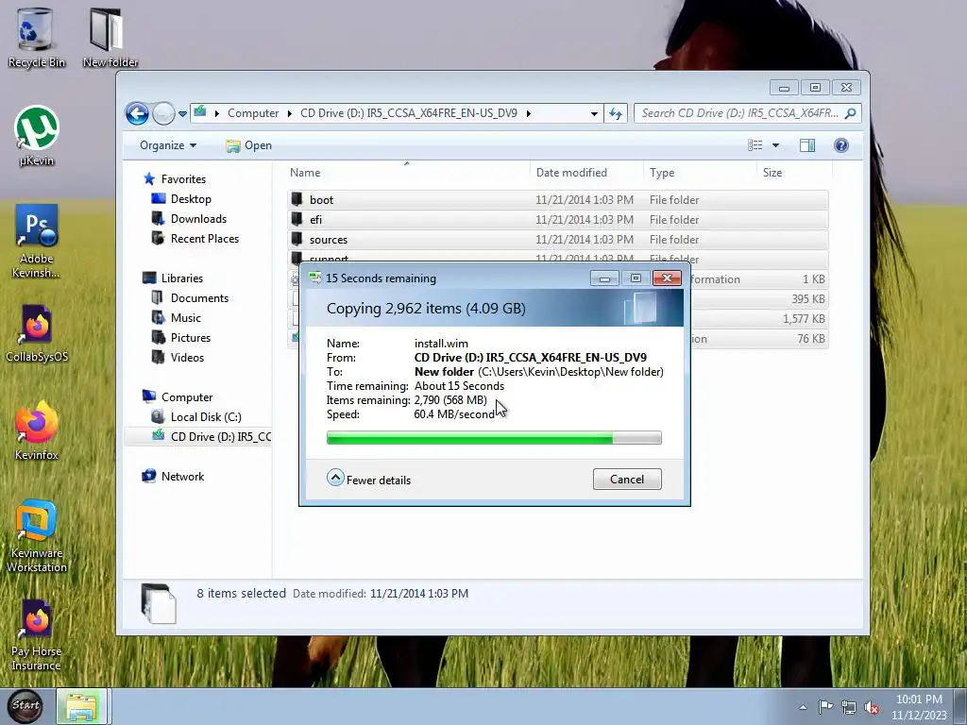The image size is (967, 725).
Task: Focus the Search CD Drive field
Action: click(747, 113)
